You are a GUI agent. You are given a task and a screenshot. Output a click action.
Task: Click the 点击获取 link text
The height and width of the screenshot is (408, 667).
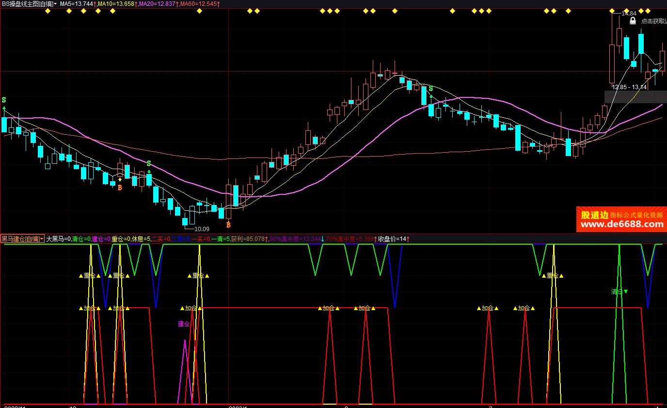coord(653,21)
